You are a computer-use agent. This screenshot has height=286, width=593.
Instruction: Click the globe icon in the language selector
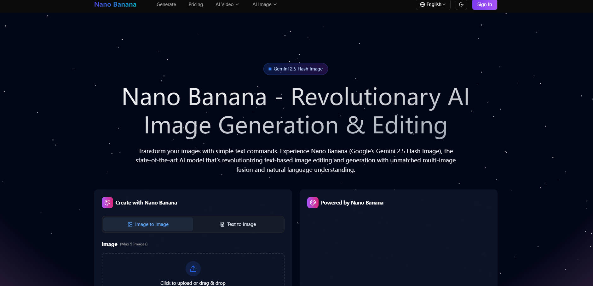[422, 4]
